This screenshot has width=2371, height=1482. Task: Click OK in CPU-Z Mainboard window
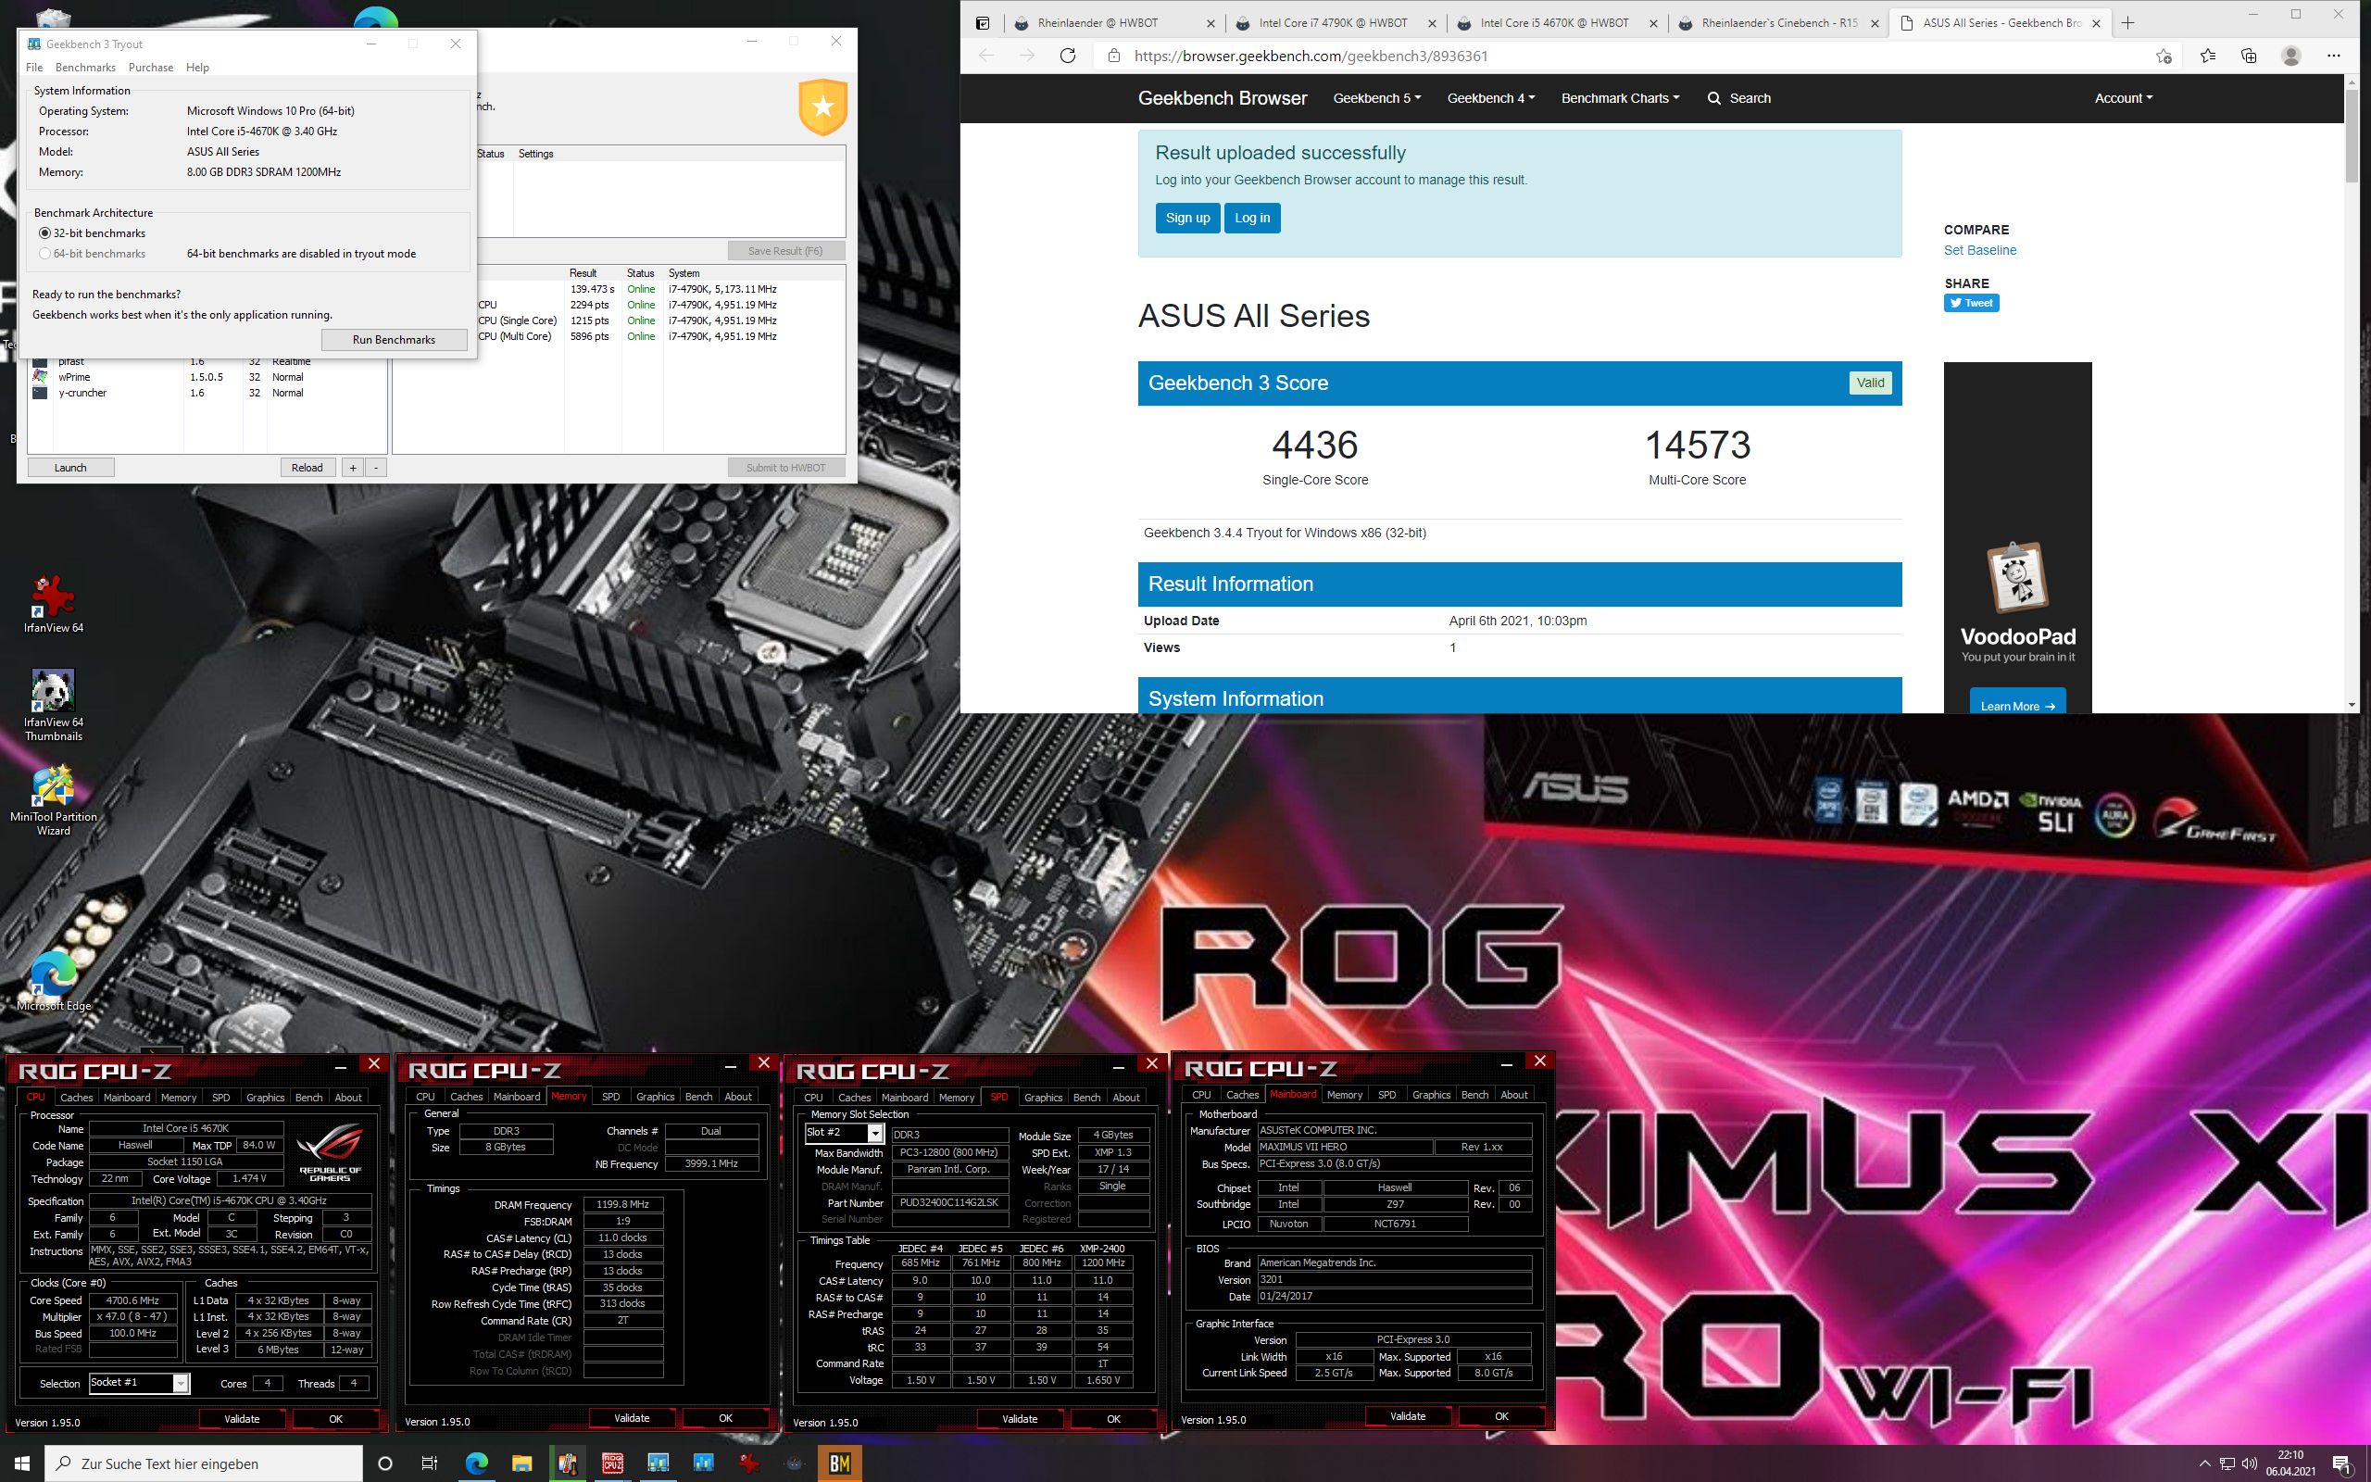coord(1501,1416)
